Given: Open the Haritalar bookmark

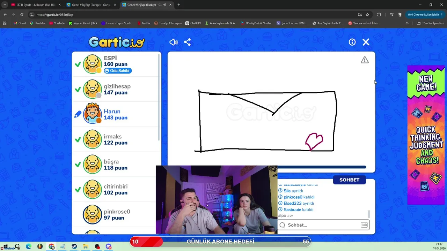Looking at the screenshot, I should (x=38, y=23).
